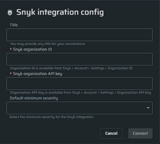Click the select minimum severity hint text
The image size is (160, 144).
tap(51, 117)
